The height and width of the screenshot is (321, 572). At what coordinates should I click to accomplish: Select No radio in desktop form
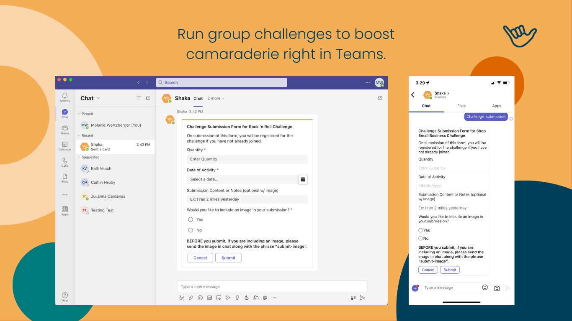click(191, 230)
